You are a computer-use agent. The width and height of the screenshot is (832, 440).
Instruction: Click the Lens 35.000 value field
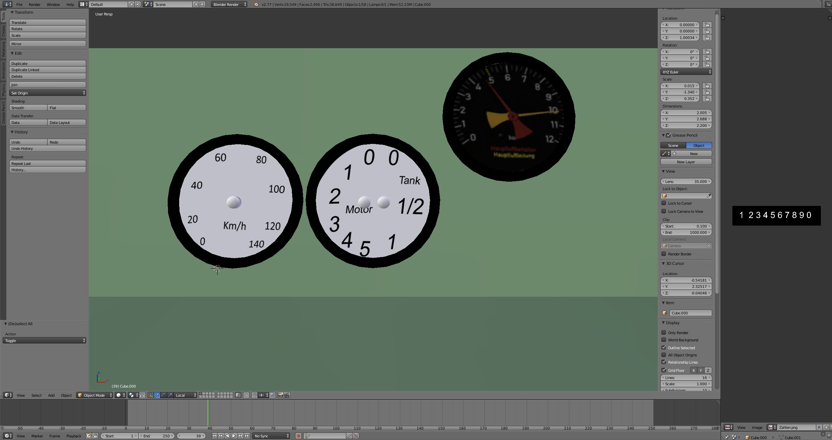coord(686,182)
